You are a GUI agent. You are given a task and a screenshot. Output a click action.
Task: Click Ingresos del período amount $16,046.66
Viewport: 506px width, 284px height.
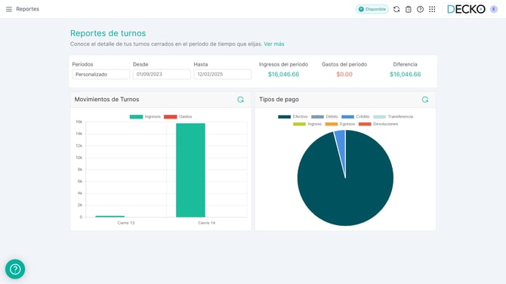(x=283, y=74)
